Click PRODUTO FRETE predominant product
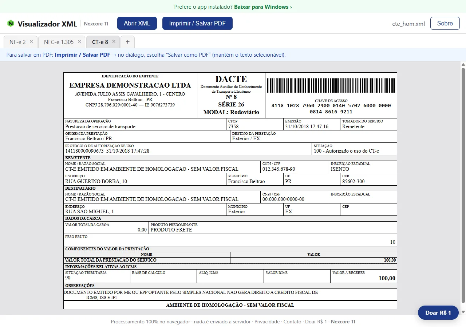Image resolution: width=466 pixels, height=327 pixels. 171,230
